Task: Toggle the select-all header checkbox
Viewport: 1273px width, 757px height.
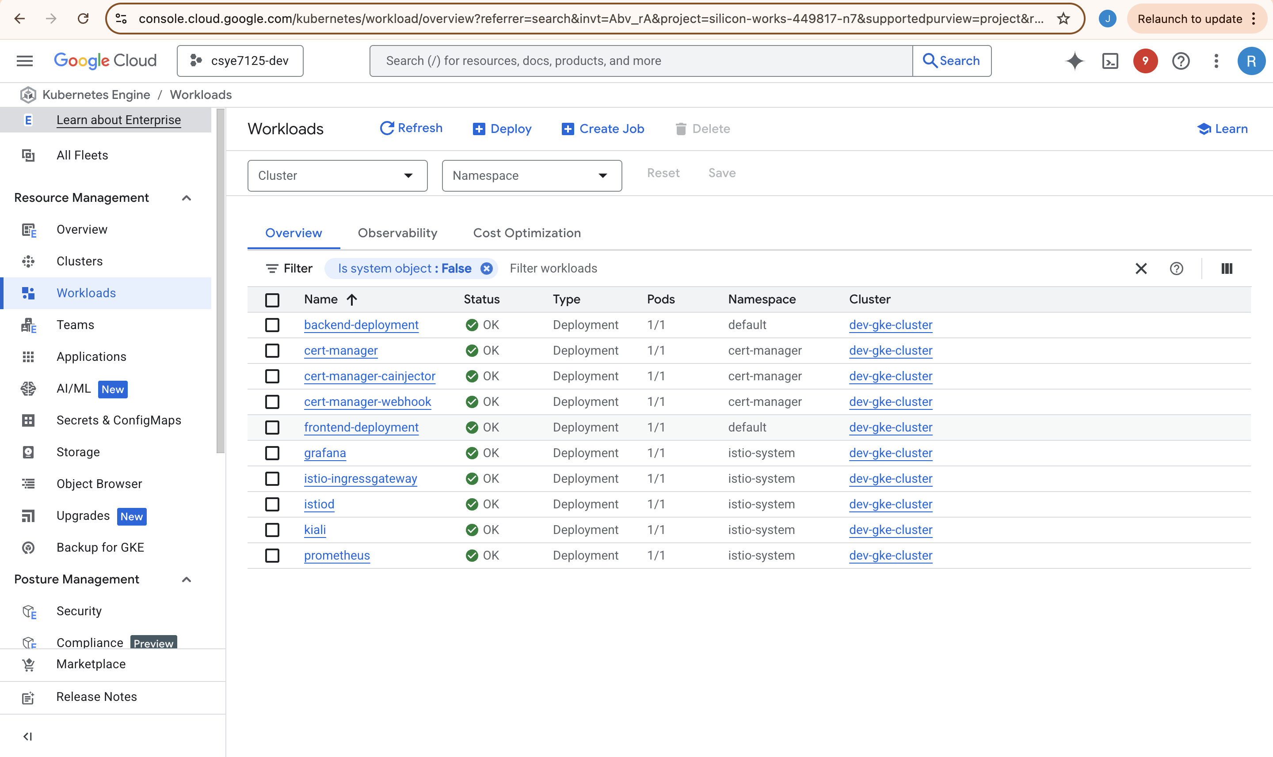Action: click(x=272, y=299)
